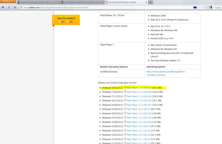This screenshot has height=144, width=222.
Task: Click download icon beside Flash Player 11.3.300.270
Action: 125,87
